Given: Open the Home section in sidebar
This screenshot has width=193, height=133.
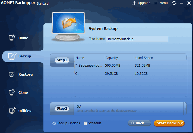Looking at the screenshot, I should 18,38.
